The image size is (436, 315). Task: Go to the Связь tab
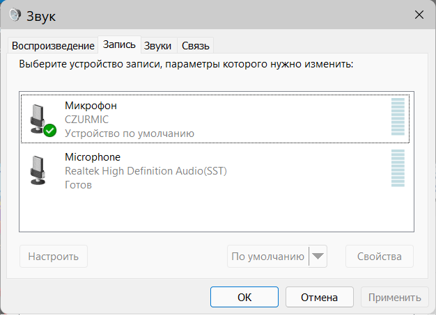point(195,46)
